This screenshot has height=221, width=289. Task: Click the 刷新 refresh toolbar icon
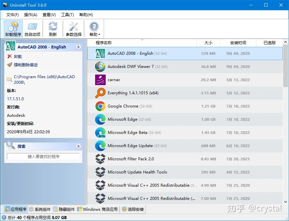click(53, 29)
